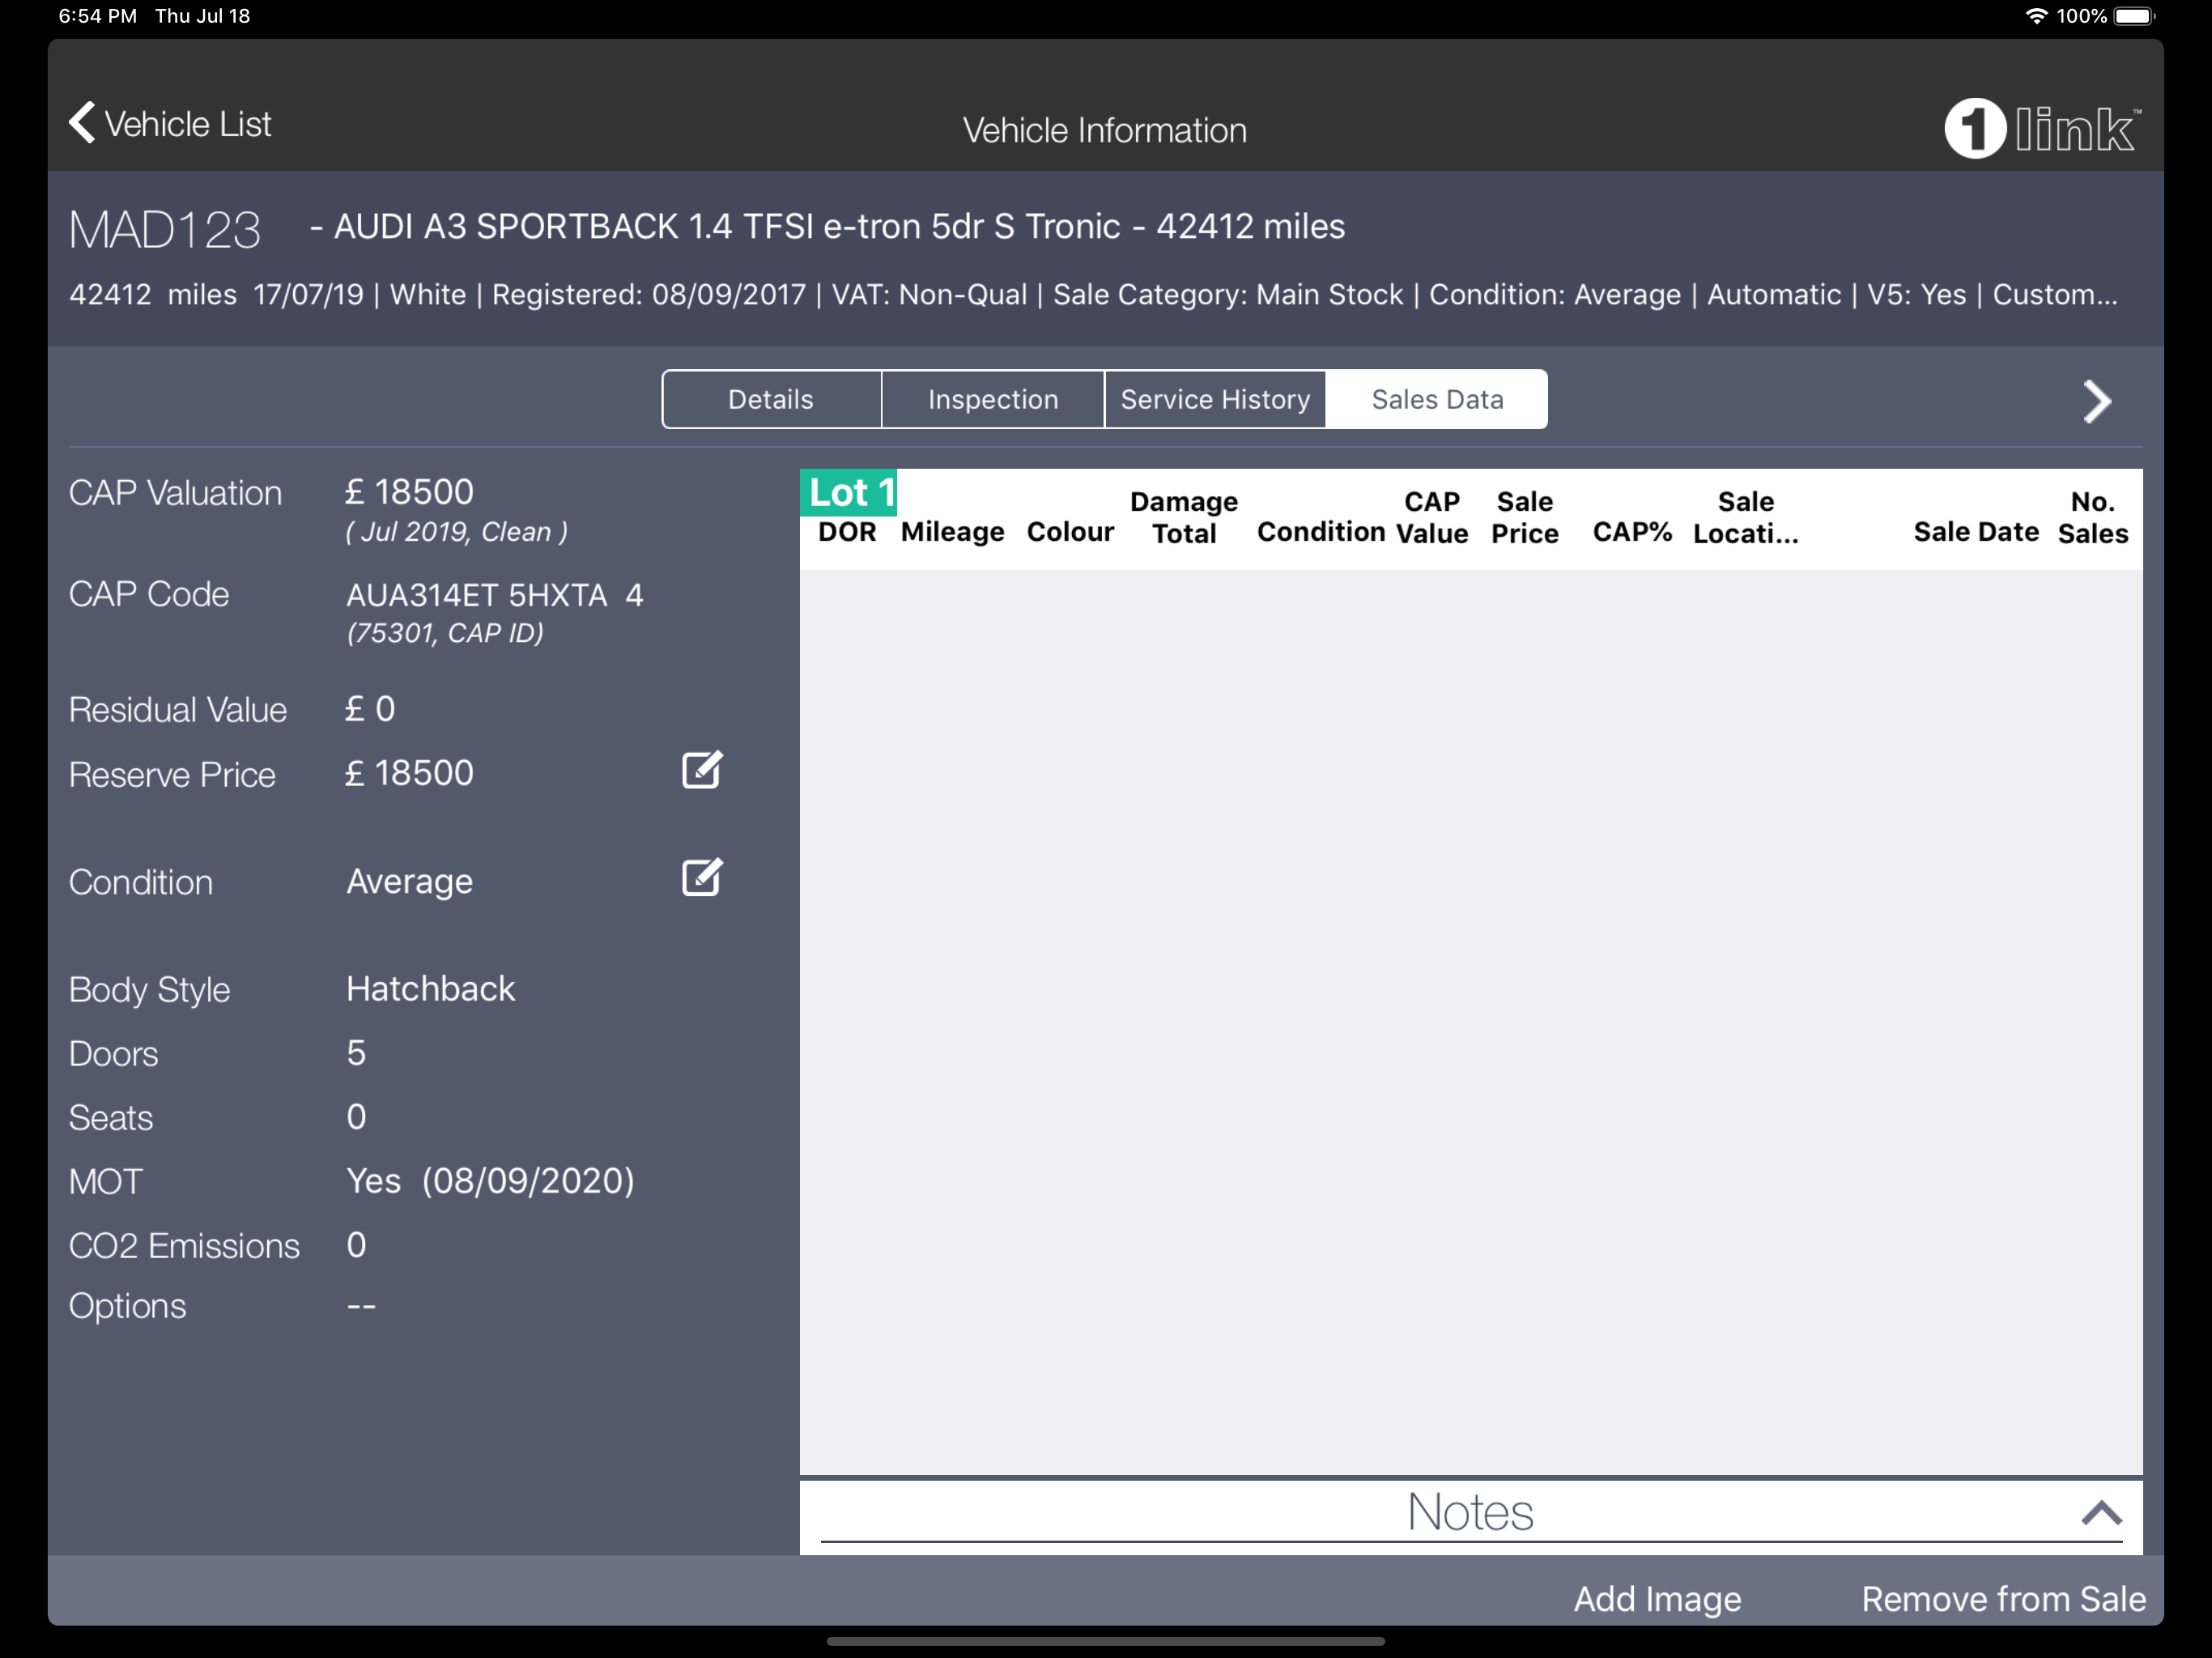Tap the MAD123 registration text
The width and height of the screenshot is (2212, 1658).
[x=165, y=230]
